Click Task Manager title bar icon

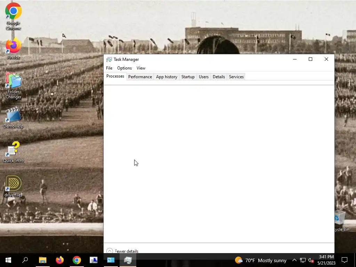109,59
